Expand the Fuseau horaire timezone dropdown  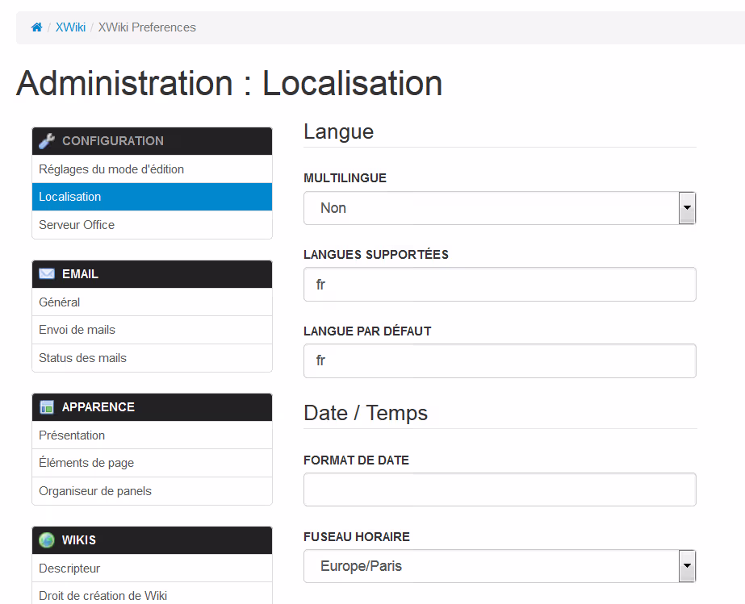tap(499, 566)
